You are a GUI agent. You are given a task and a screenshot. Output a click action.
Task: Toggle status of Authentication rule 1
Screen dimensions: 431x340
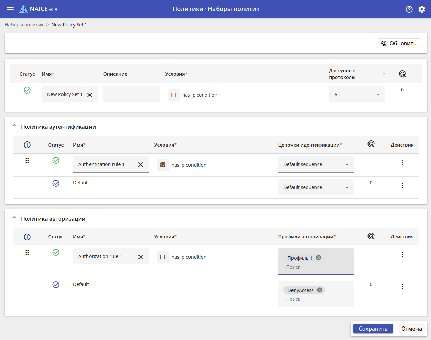coord(56,160)
